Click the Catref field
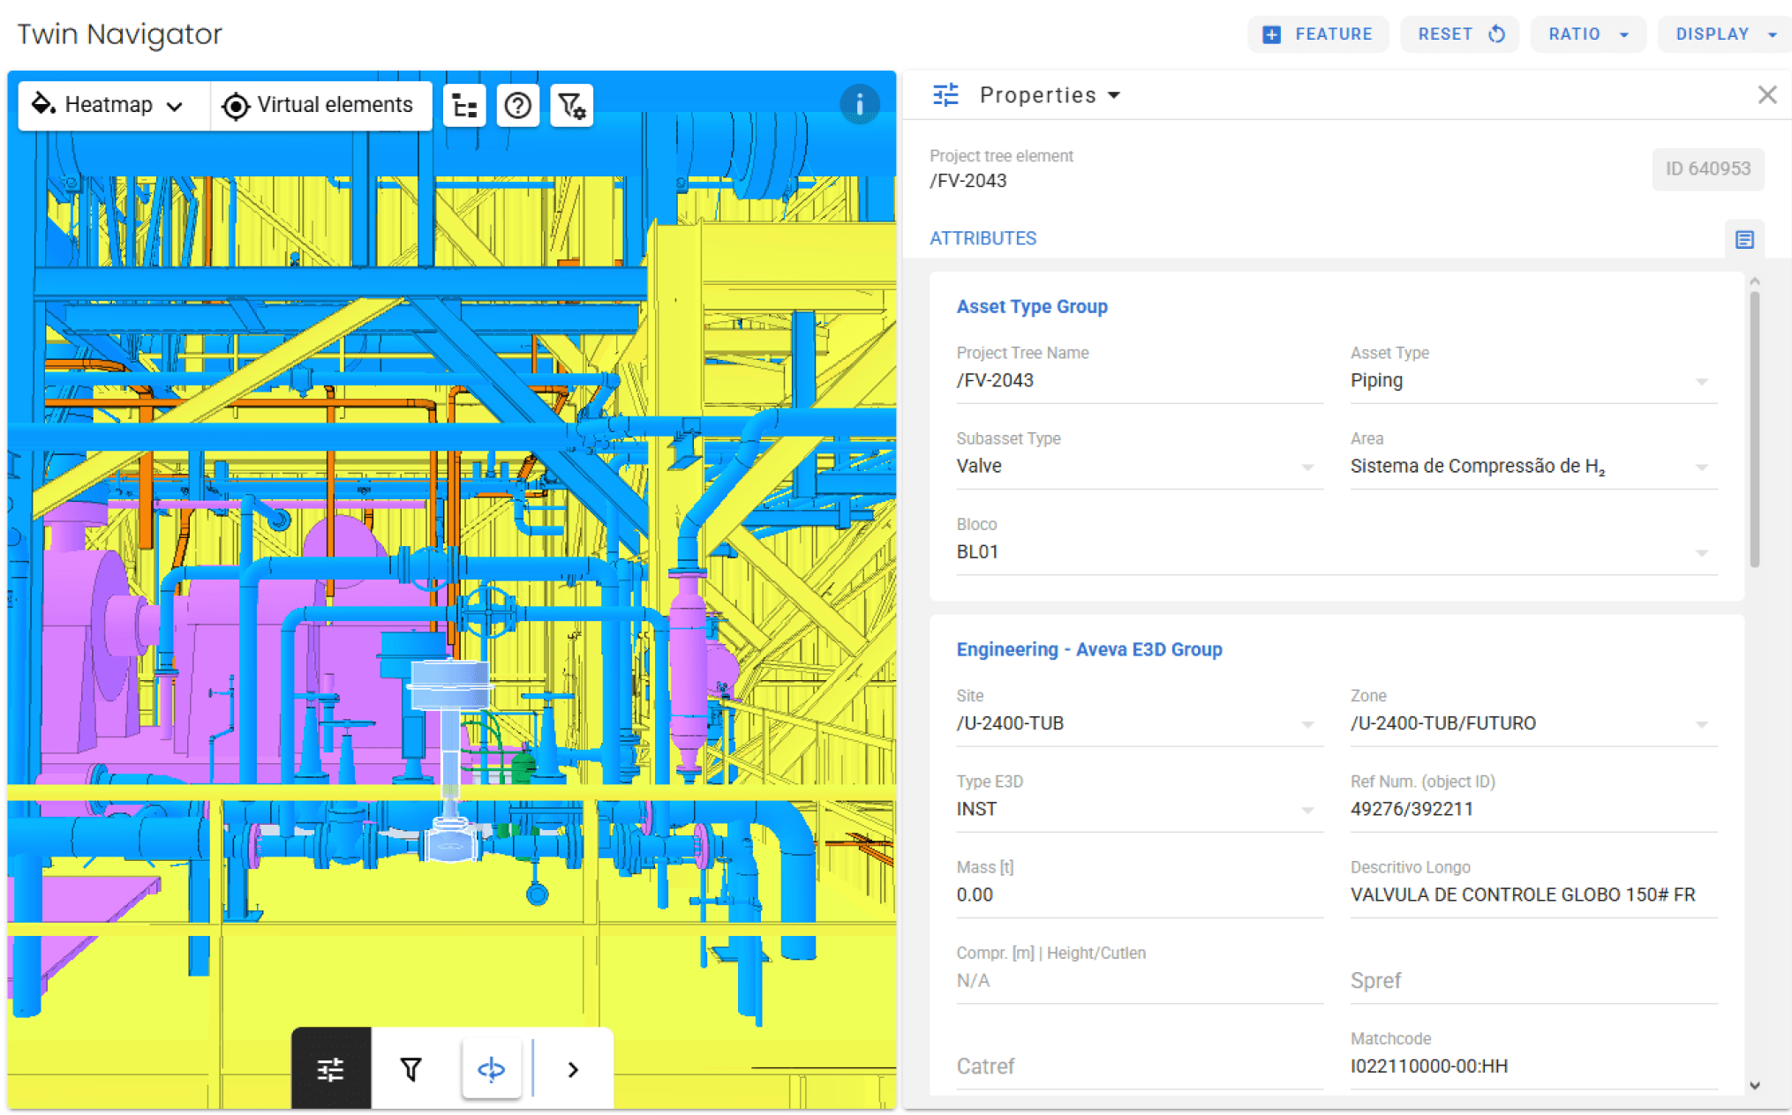Screen dimensions: 1792x1115 (x=1139, y=1066)
